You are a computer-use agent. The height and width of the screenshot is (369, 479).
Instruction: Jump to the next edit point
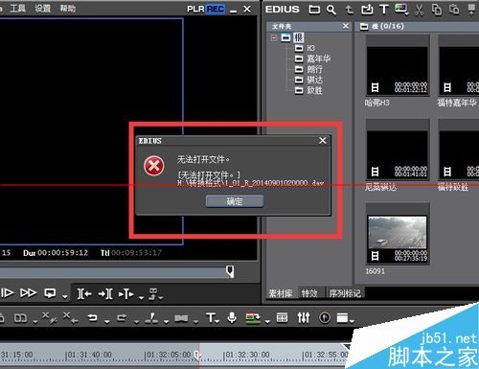[x=105, y=293]
